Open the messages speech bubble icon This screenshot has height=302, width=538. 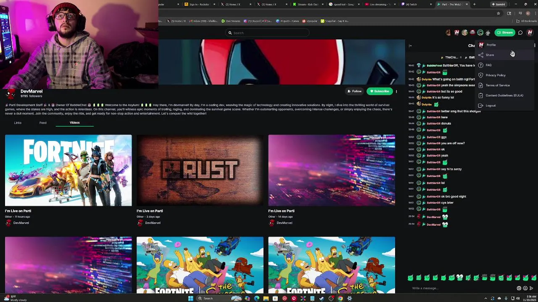[520, 33]
